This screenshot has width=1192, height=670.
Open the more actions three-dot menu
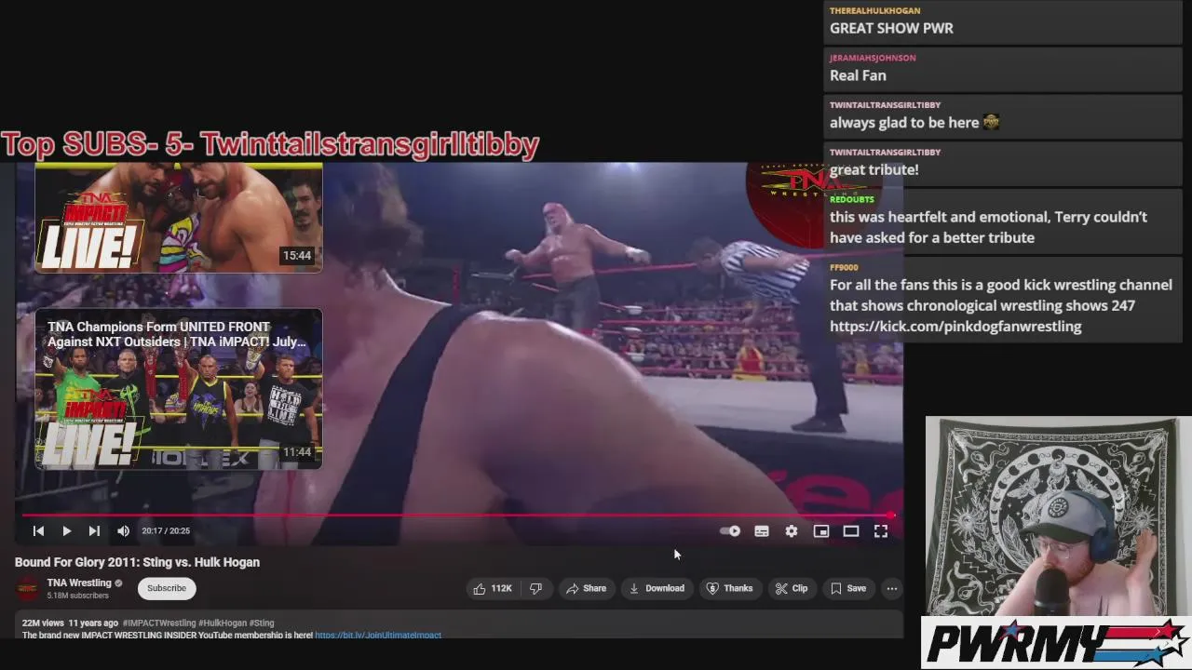pos(892,588)
